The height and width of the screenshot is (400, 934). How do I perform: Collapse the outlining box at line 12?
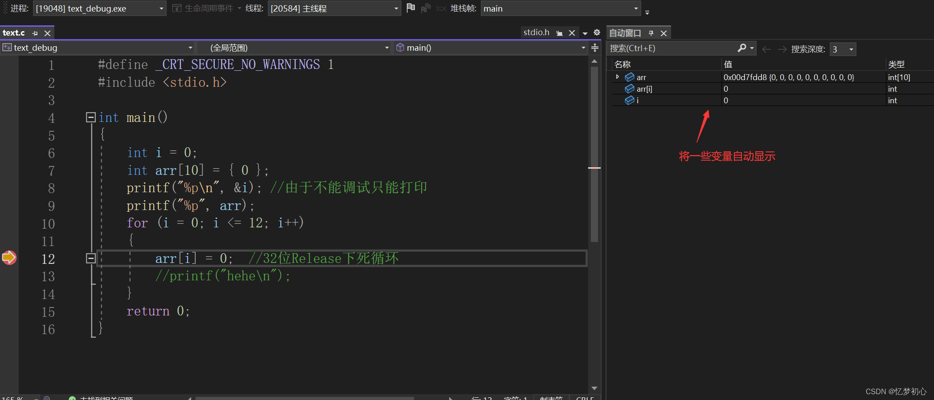pyautogui.click(x=91, y=259)
